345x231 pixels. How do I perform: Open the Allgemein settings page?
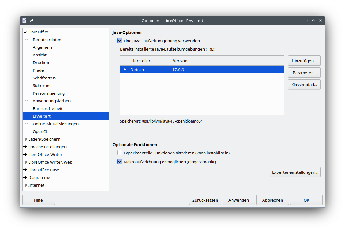42,47
